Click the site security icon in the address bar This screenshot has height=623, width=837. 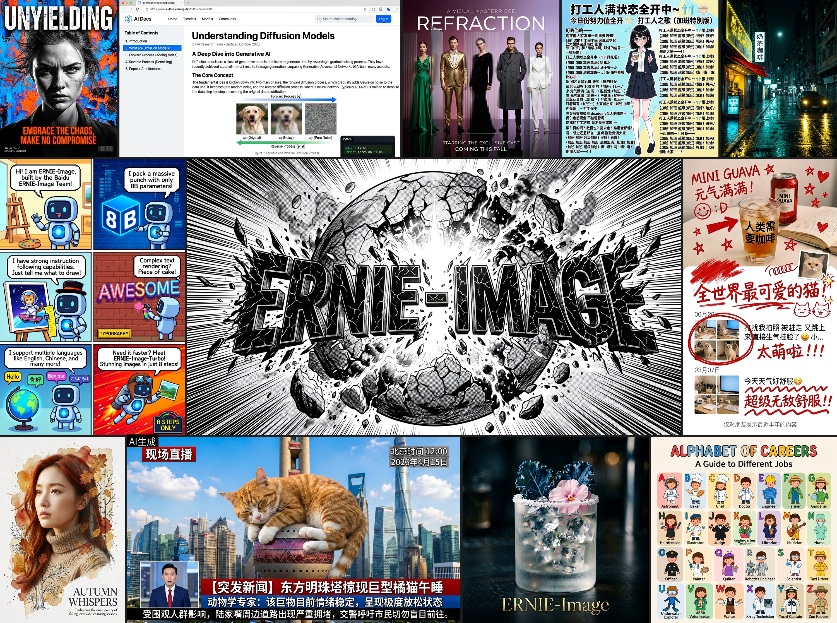pyautogui.click(x=147, y=9)
